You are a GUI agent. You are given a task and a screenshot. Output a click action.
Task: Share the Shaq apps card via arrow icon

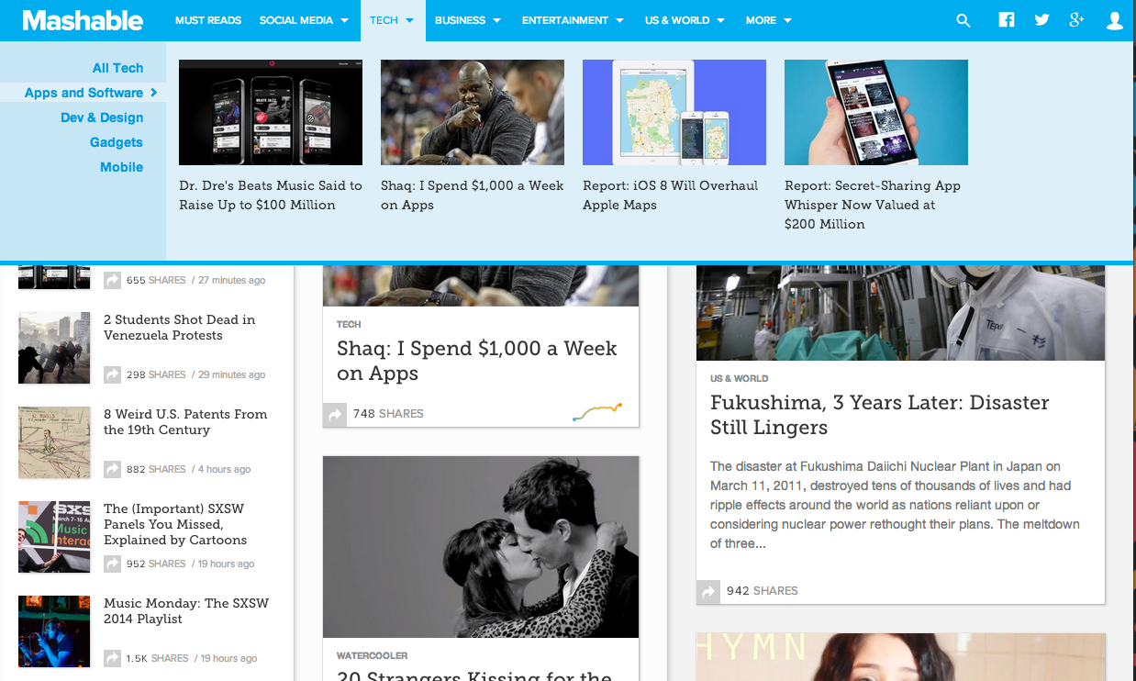coord(335,415)
